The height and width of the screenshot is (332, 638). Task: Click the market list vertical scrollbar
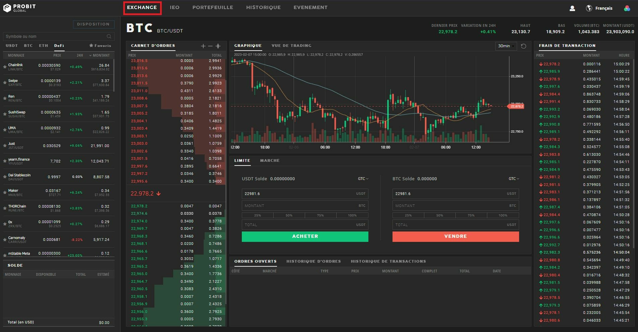pyautogui.click(x=114, y=75)
